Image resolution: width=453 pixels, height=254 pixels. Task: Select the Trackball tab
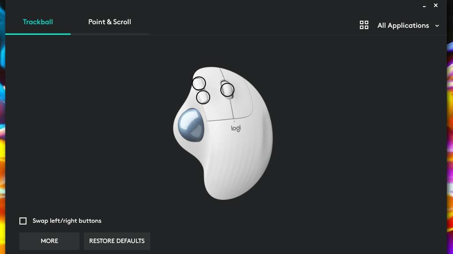(x=38, y=22)
